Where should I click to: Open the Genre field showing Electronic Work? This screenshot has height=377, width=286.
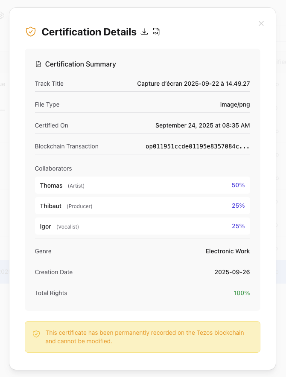point(228,251)
